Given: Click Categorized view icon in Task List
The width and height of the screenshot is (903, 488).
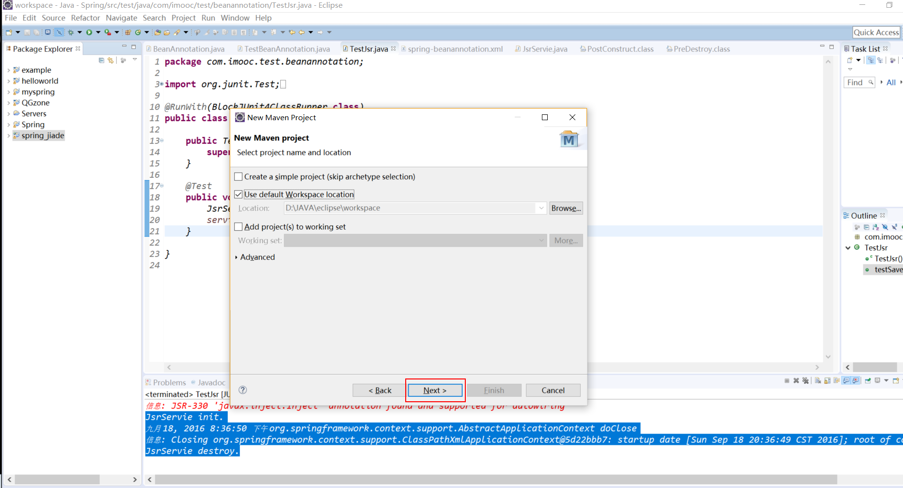Looking at the screenshot, I should (x=871, y=60).
